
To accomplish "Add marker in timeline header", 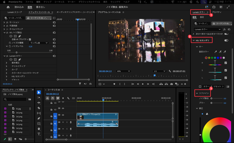I will [63, 98].
